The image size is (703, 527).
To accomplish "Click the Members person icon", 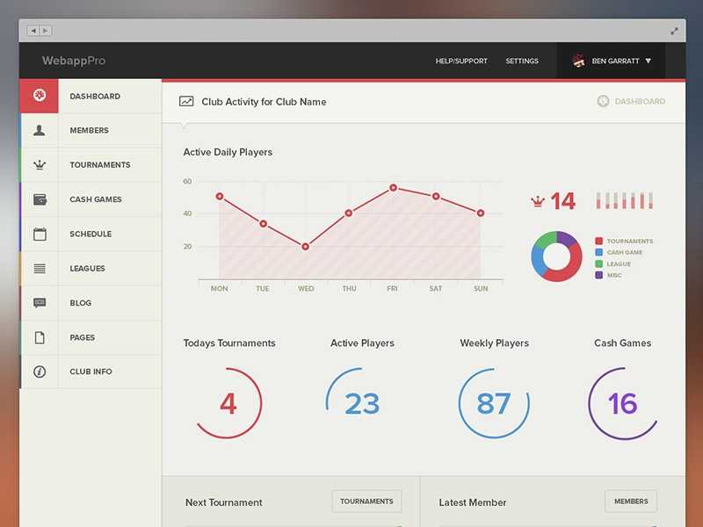I will [39, 130].
